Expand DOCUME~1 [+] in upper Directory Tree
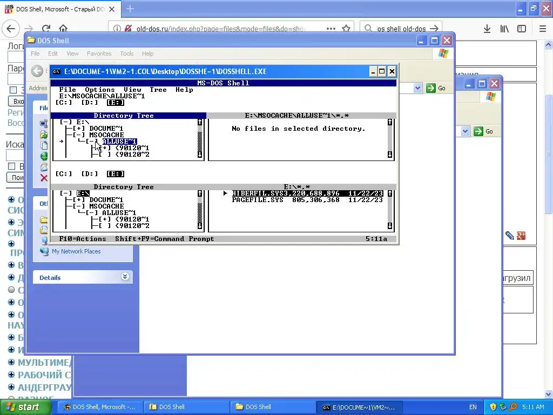 click(79, 129)
